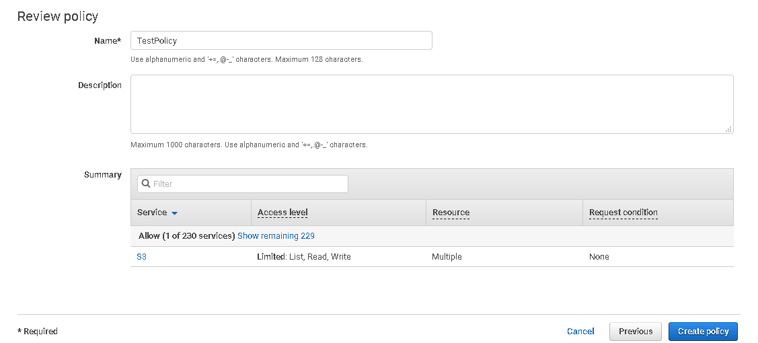Click the Limited: List, Read, Write cell
Viewport: 758px width, 343px height.
tap(304, 257)
